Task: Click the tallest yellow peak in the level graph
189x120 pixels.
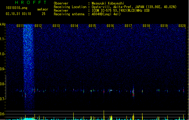Action: pyautogui.click(x=104, y=115)
